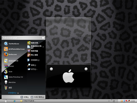Screen dimensions: 137x103
Task: Expand 所有程序 (All Programs) list
Action: [x=13, y=93]
